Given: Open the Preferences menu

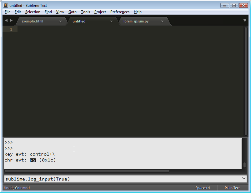Looking at the screenshot, I should pyautogui.click(x=120, y=12).
